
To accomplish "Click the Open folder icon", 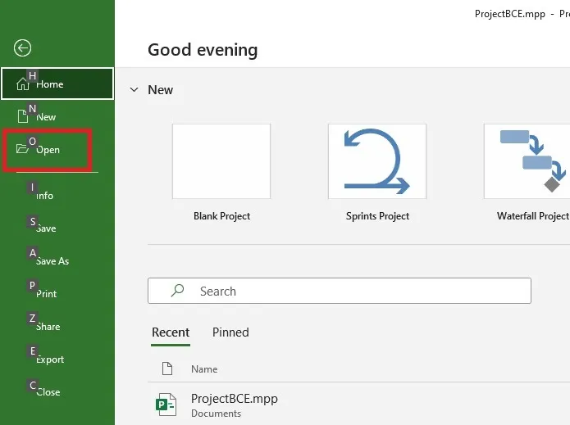I will tap(22, 149).
